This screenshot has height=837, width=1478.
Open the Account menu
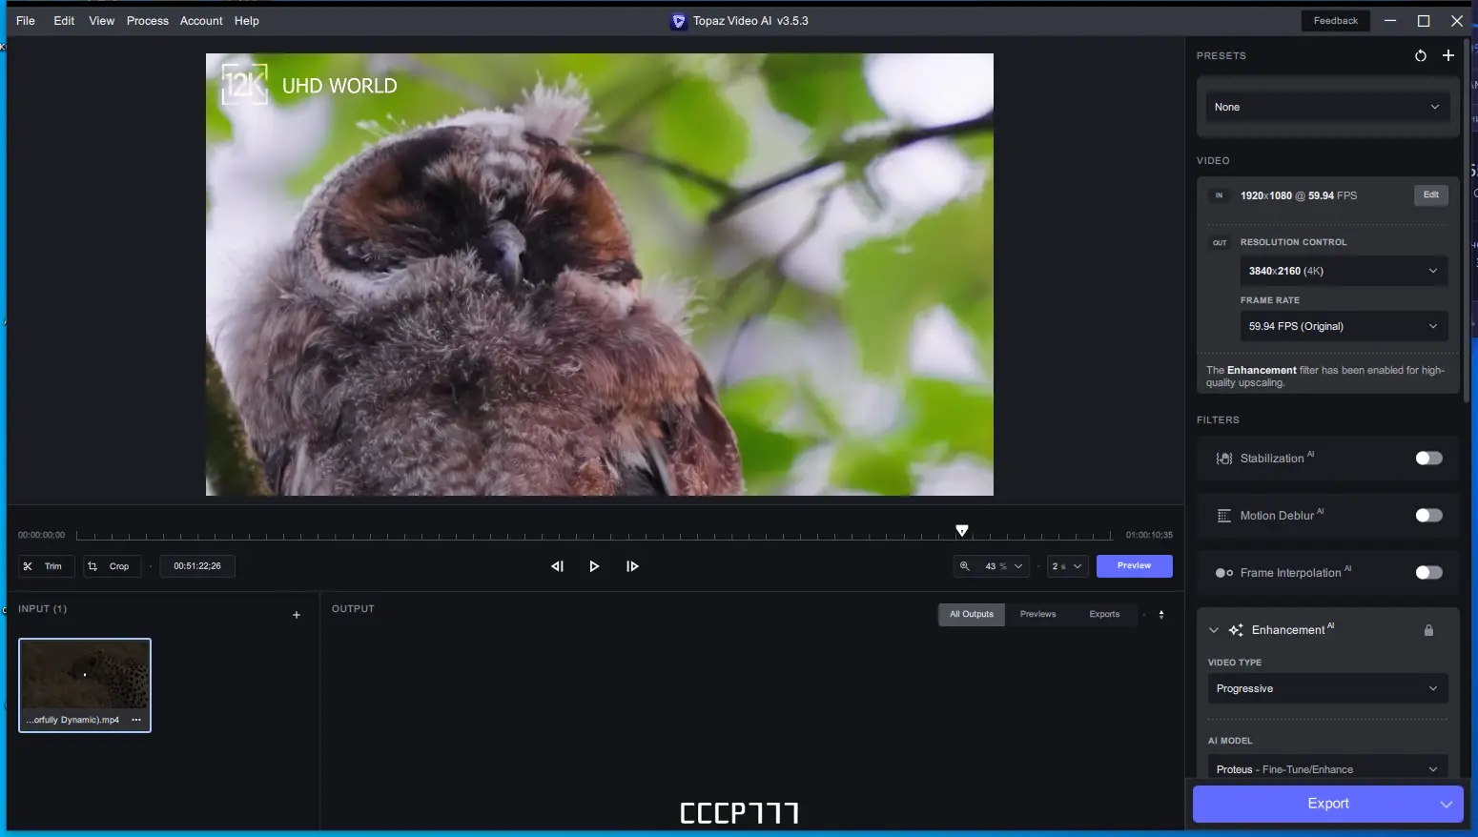pyautogui.click(x=201, y=21)
